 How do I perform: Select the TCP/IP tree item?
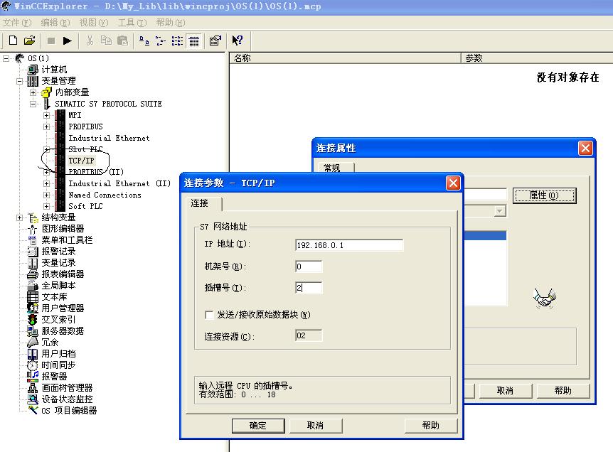(x=81, y=161)
